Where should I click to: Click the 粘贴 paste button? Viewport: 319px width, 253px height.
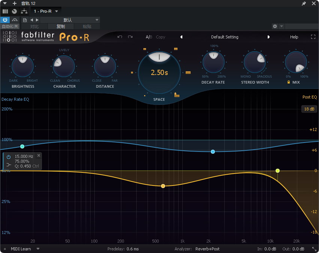pyautogui.click(x=87, y=26)
